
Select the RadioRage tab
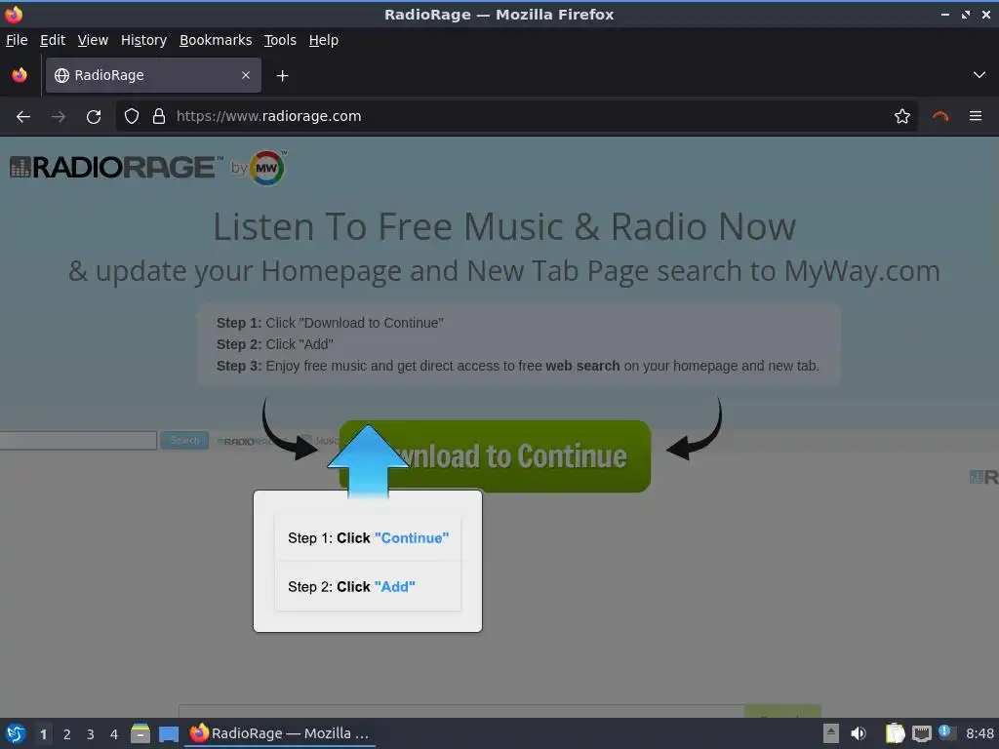click(x=153, y=75)
